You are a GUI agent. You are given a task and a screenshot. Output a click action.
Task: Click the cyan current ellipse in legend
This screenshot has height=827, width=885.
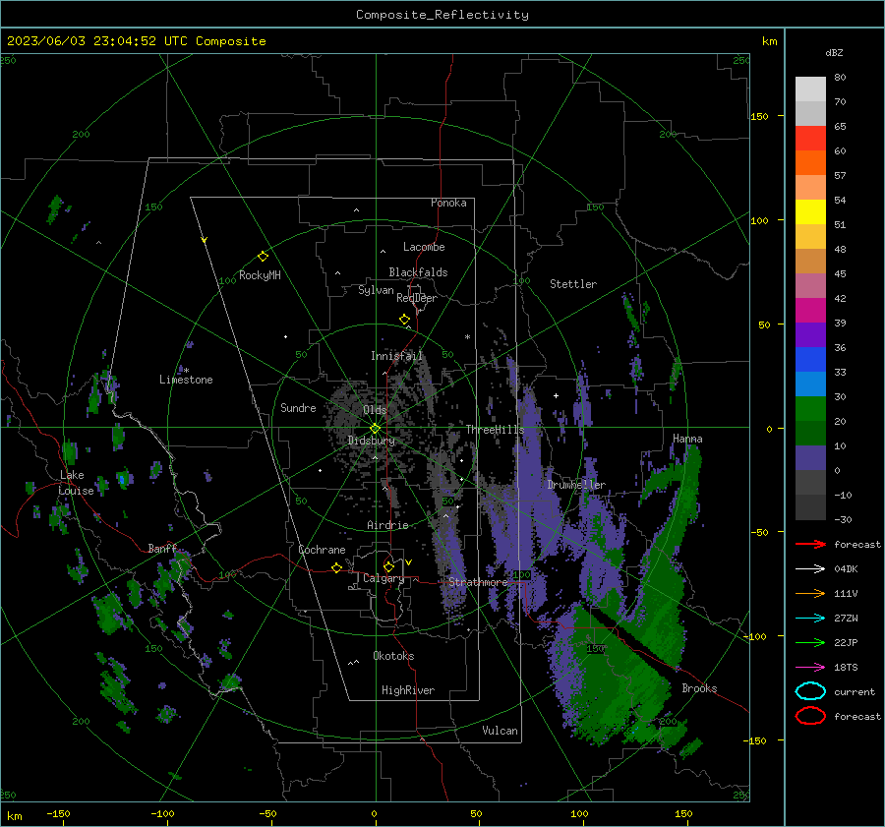(810, 691)
